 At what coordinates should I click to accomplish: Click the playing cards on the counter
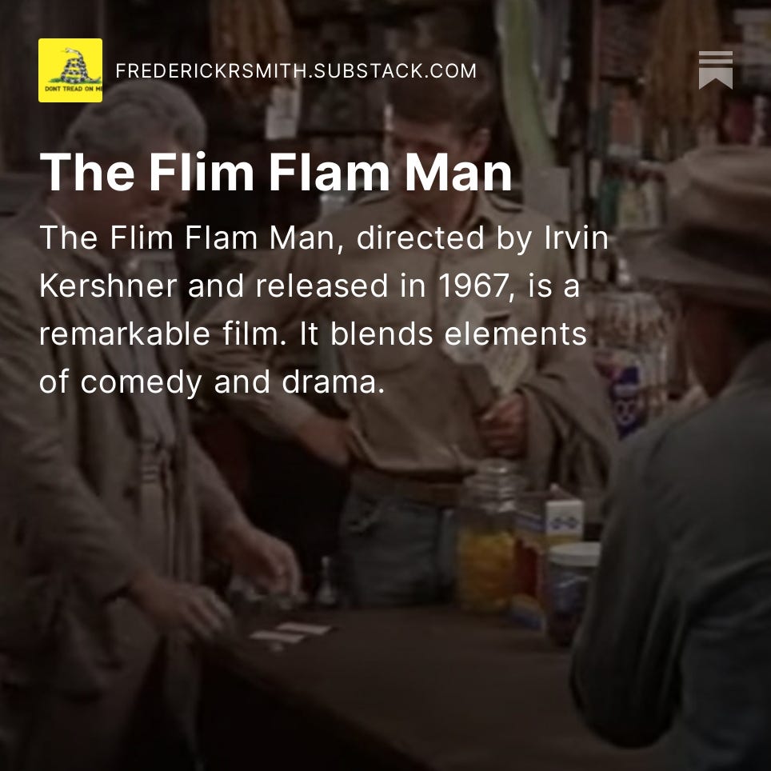pos(291,633)
